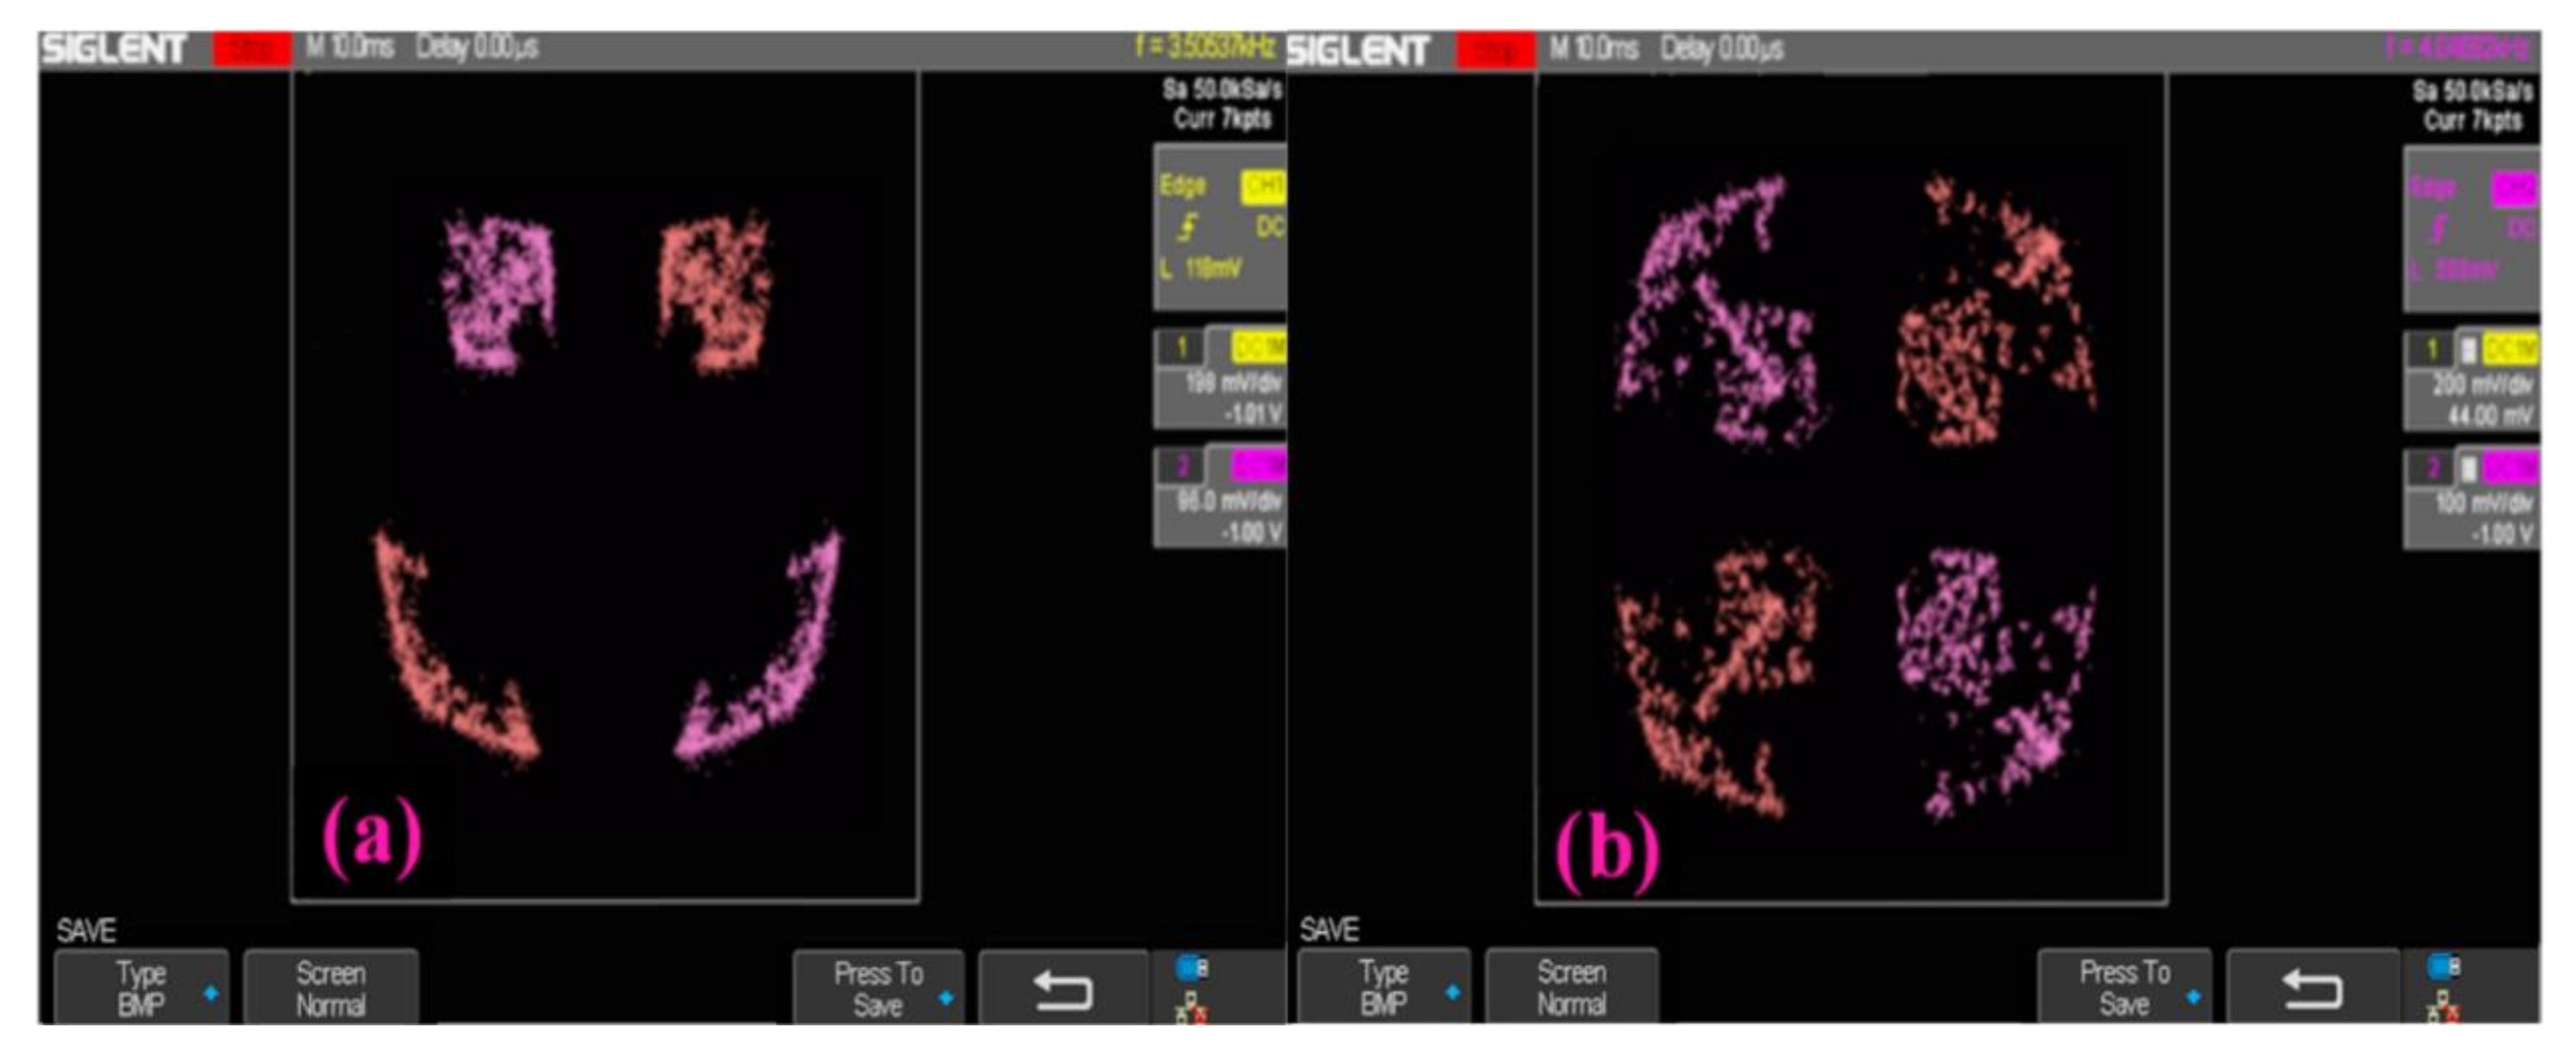Image resolution: width=2576 pixels, height=1062 pixels.
Task: Toggle channel 1 indicator in right screen
Action: click(x=2432, y=350)
